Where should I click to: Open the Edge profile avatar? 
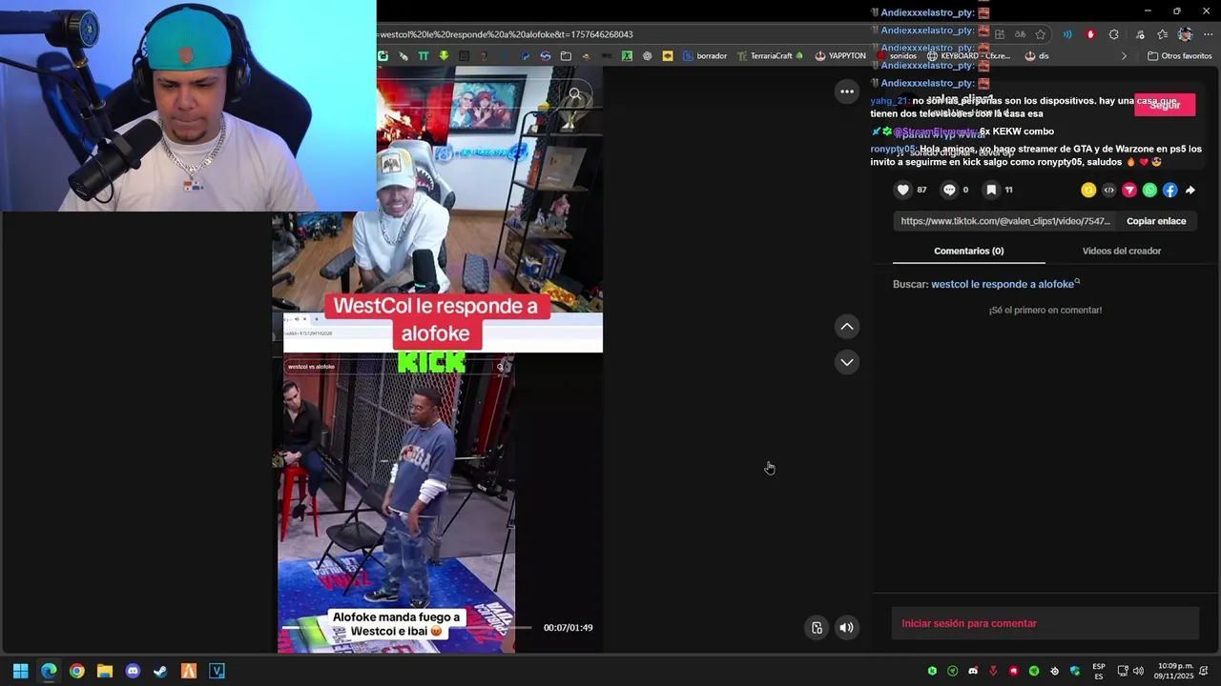coord(1185,34)
